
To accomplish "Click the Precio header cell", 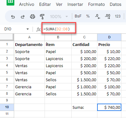I will [109, 44].
